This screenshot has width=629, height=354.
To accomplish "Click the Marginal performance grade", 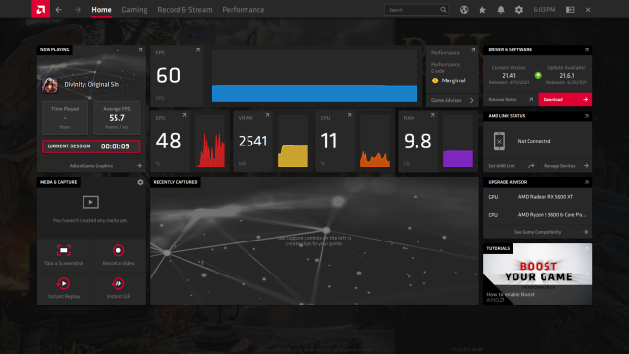I will (x=453, y=80).
